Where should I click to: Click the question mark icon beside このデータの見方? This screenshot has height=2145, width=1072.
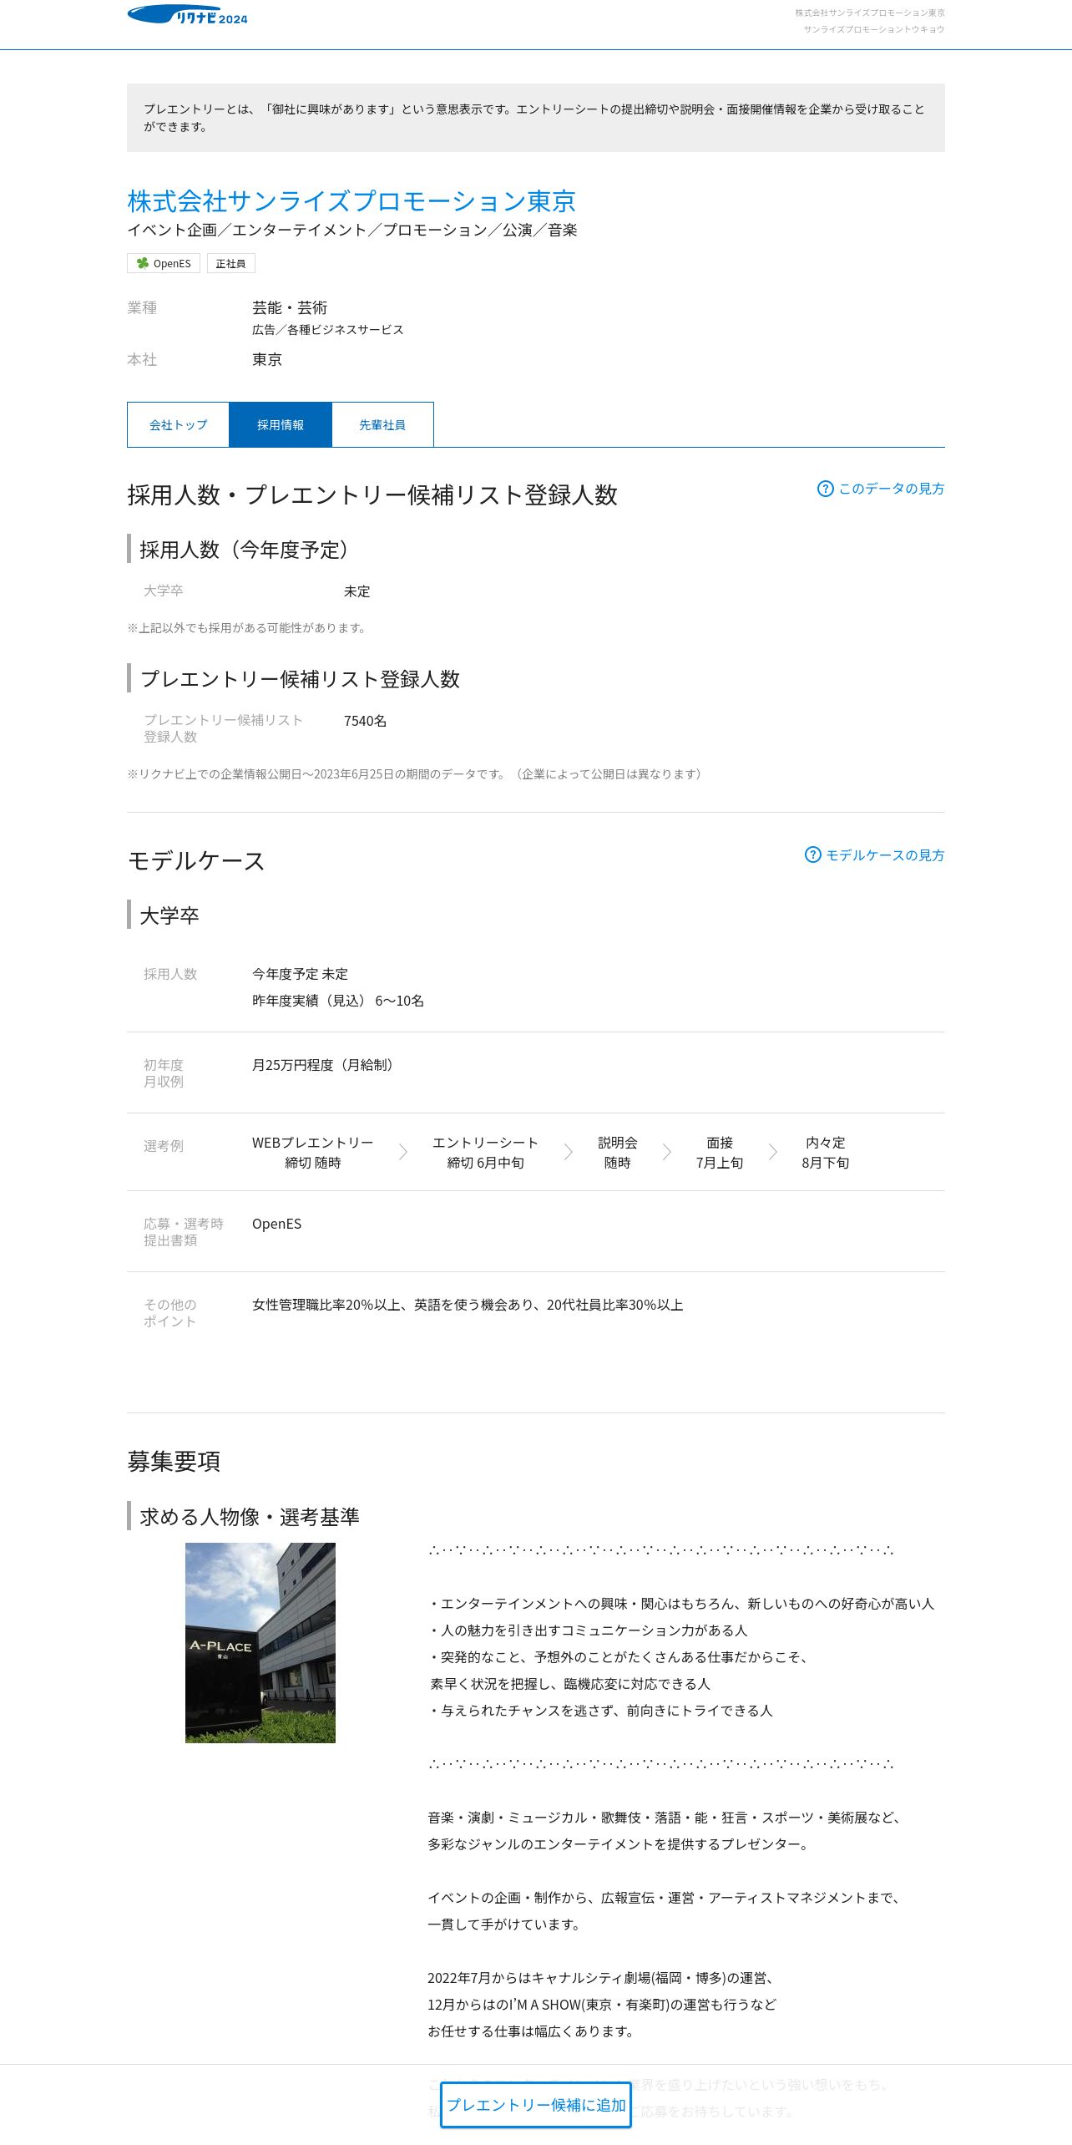(825, 489)
